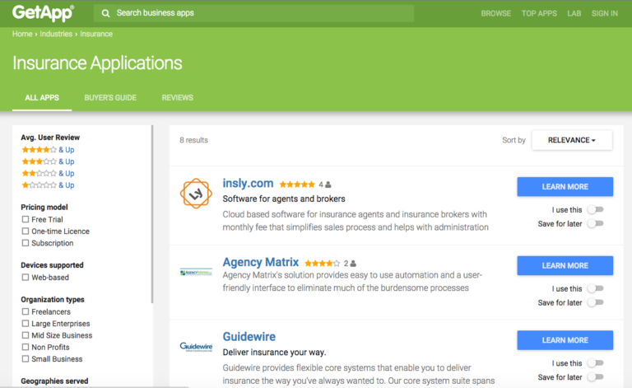Click Learn More for Guidewire

tap(565, 340)
